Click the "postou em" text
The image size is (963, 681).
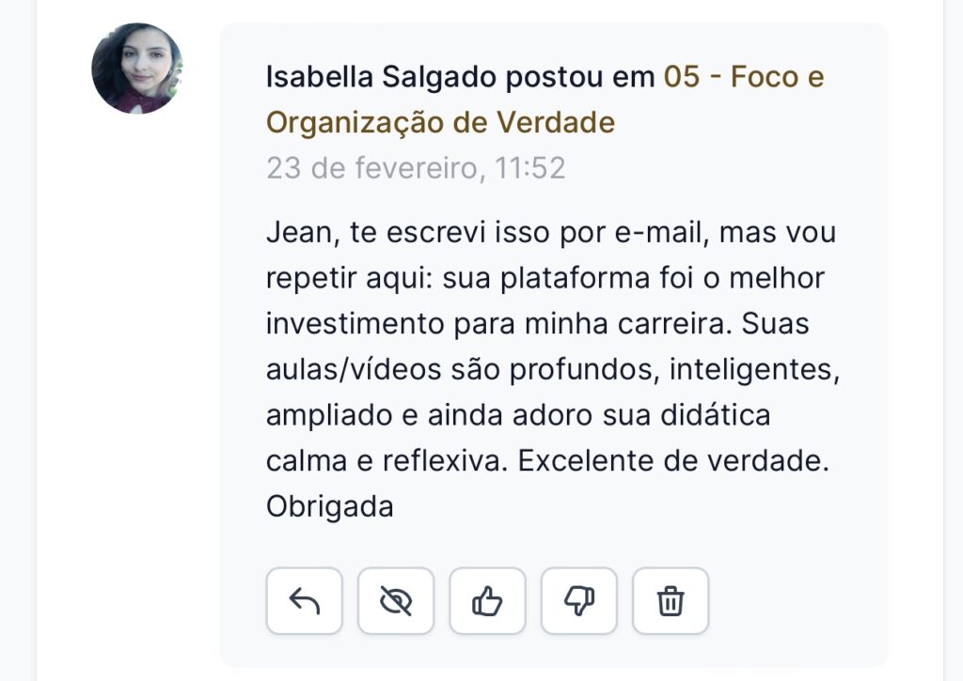579,77
